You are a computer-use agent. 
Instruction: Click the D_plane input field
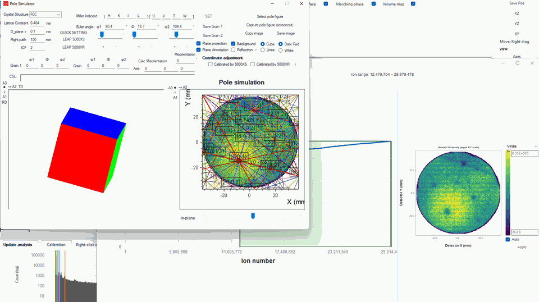(x=37, y=31)
